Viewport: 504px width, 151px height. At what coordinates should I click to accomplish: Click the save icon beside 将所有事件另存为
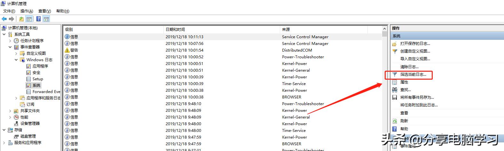coord(395,97)
